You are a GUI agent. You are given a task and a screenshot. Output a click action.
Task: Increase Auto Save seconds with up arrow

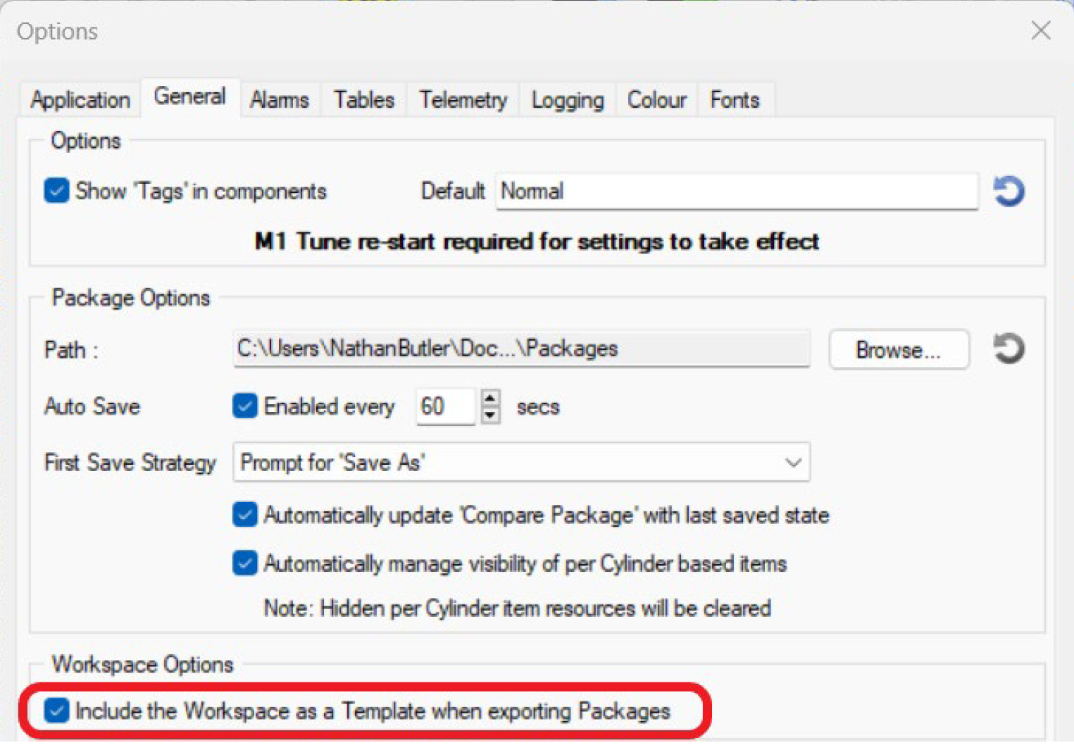tap(491, 399)
